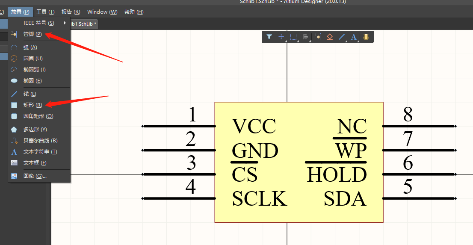This screenshot has height=245, width=473.
Task: Click the place pin icon in floating toolbar
Action: click(x=317, y=37)
